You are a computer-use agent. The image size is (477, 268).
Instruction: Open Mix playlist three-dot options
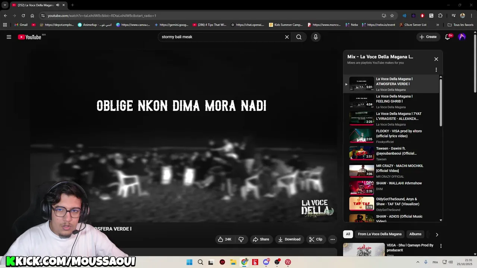click(x=436, y=70)
